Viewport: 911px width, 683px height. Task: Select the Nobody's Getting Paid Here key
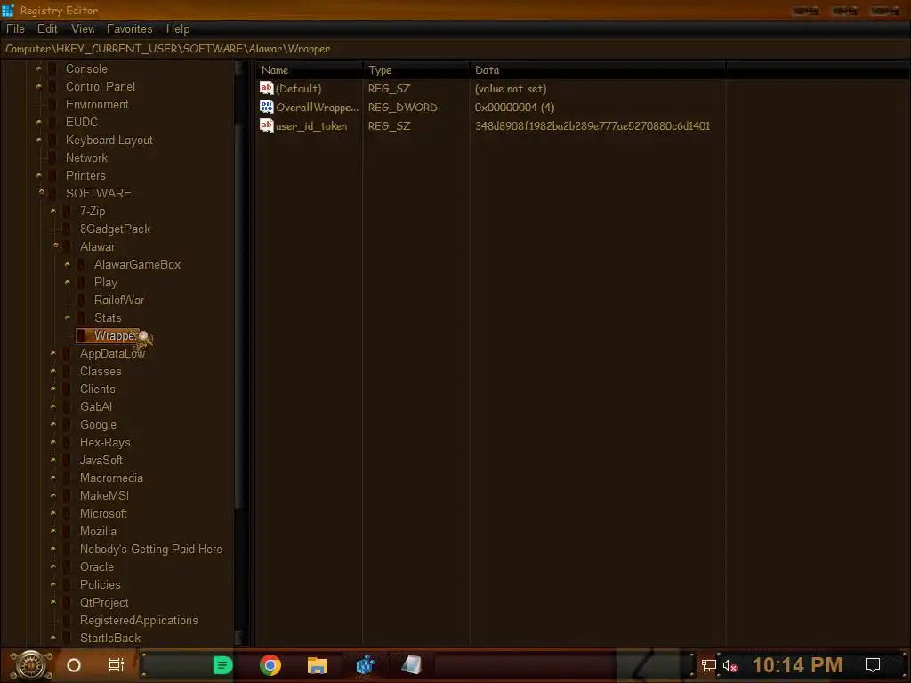tap(151, 550)
